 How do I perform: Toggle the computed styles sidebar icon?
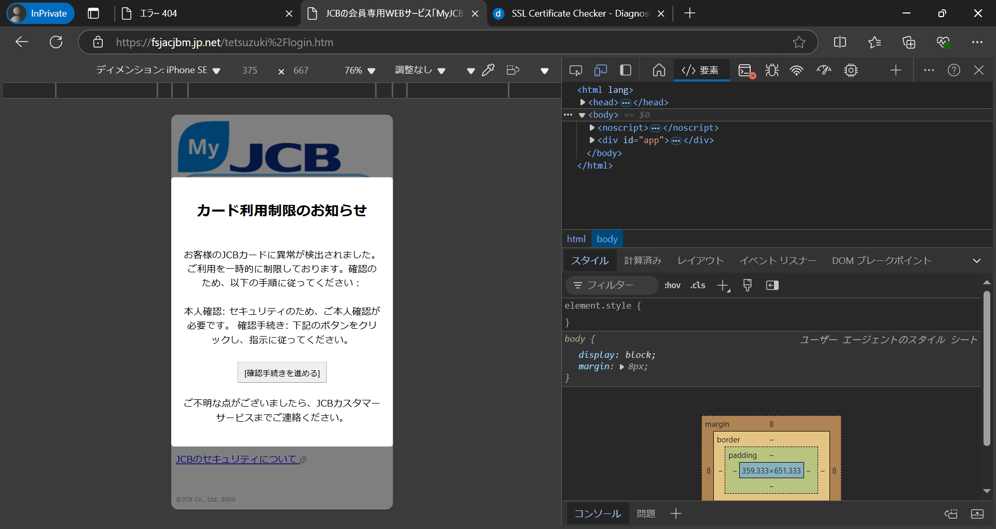coord(772,285)
